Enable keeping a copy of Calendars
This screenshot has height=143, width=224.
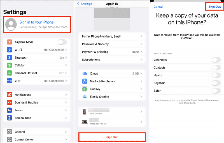(x=216, y=60)
